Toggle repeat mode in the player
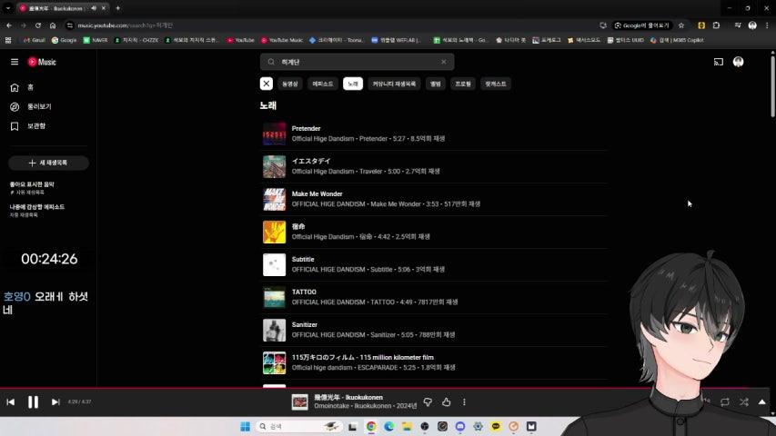 [724, 402]
